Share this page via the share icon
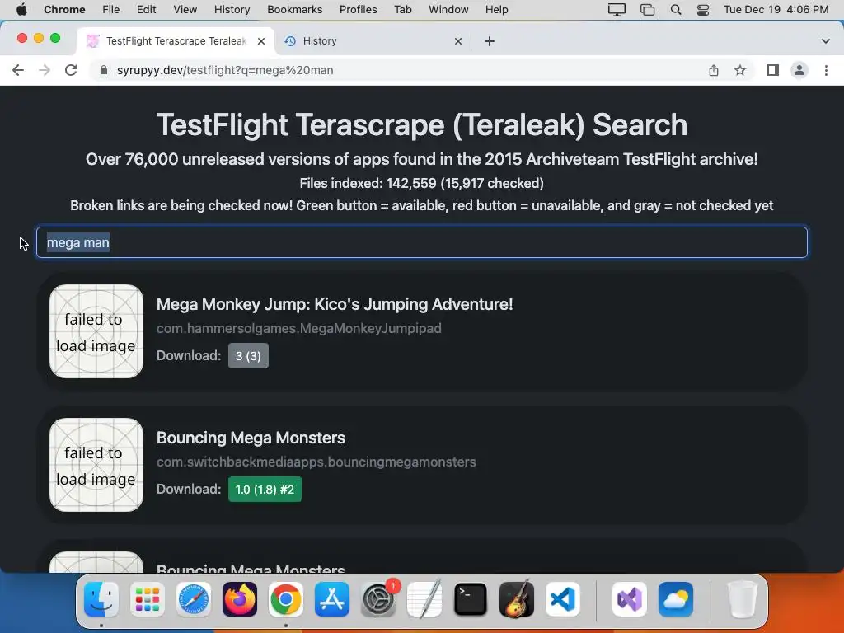844x633 pixels. (x=713, y=70)
